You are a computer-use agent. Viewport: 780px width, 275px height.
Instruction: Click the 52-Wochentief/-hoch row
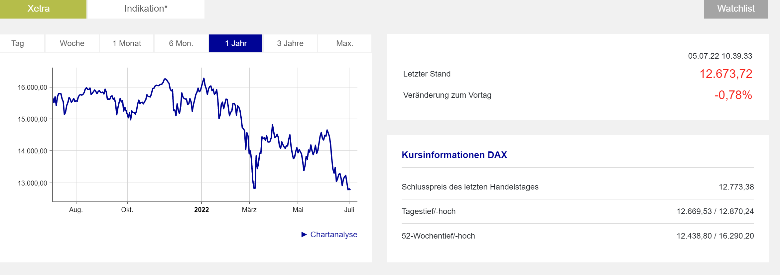coord(438,236)
